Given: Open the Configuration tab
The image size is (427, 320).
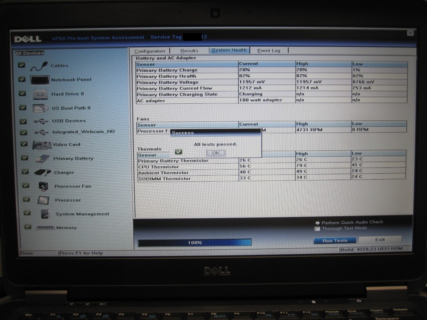Looking at the screenshot, I should 150,51.
